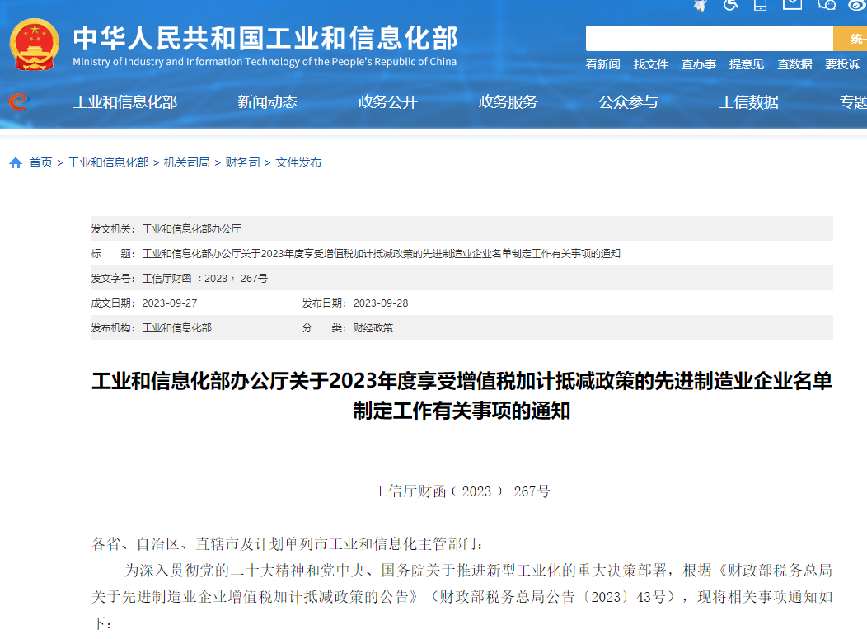
Task: Open the 新闻动态 navigation menu
Action: tap(267, 102)
